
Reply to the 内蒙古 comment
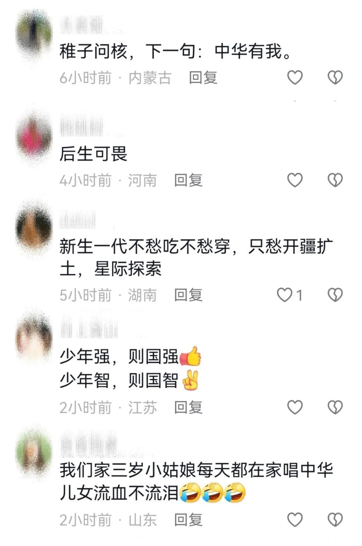tap(203, 78)
